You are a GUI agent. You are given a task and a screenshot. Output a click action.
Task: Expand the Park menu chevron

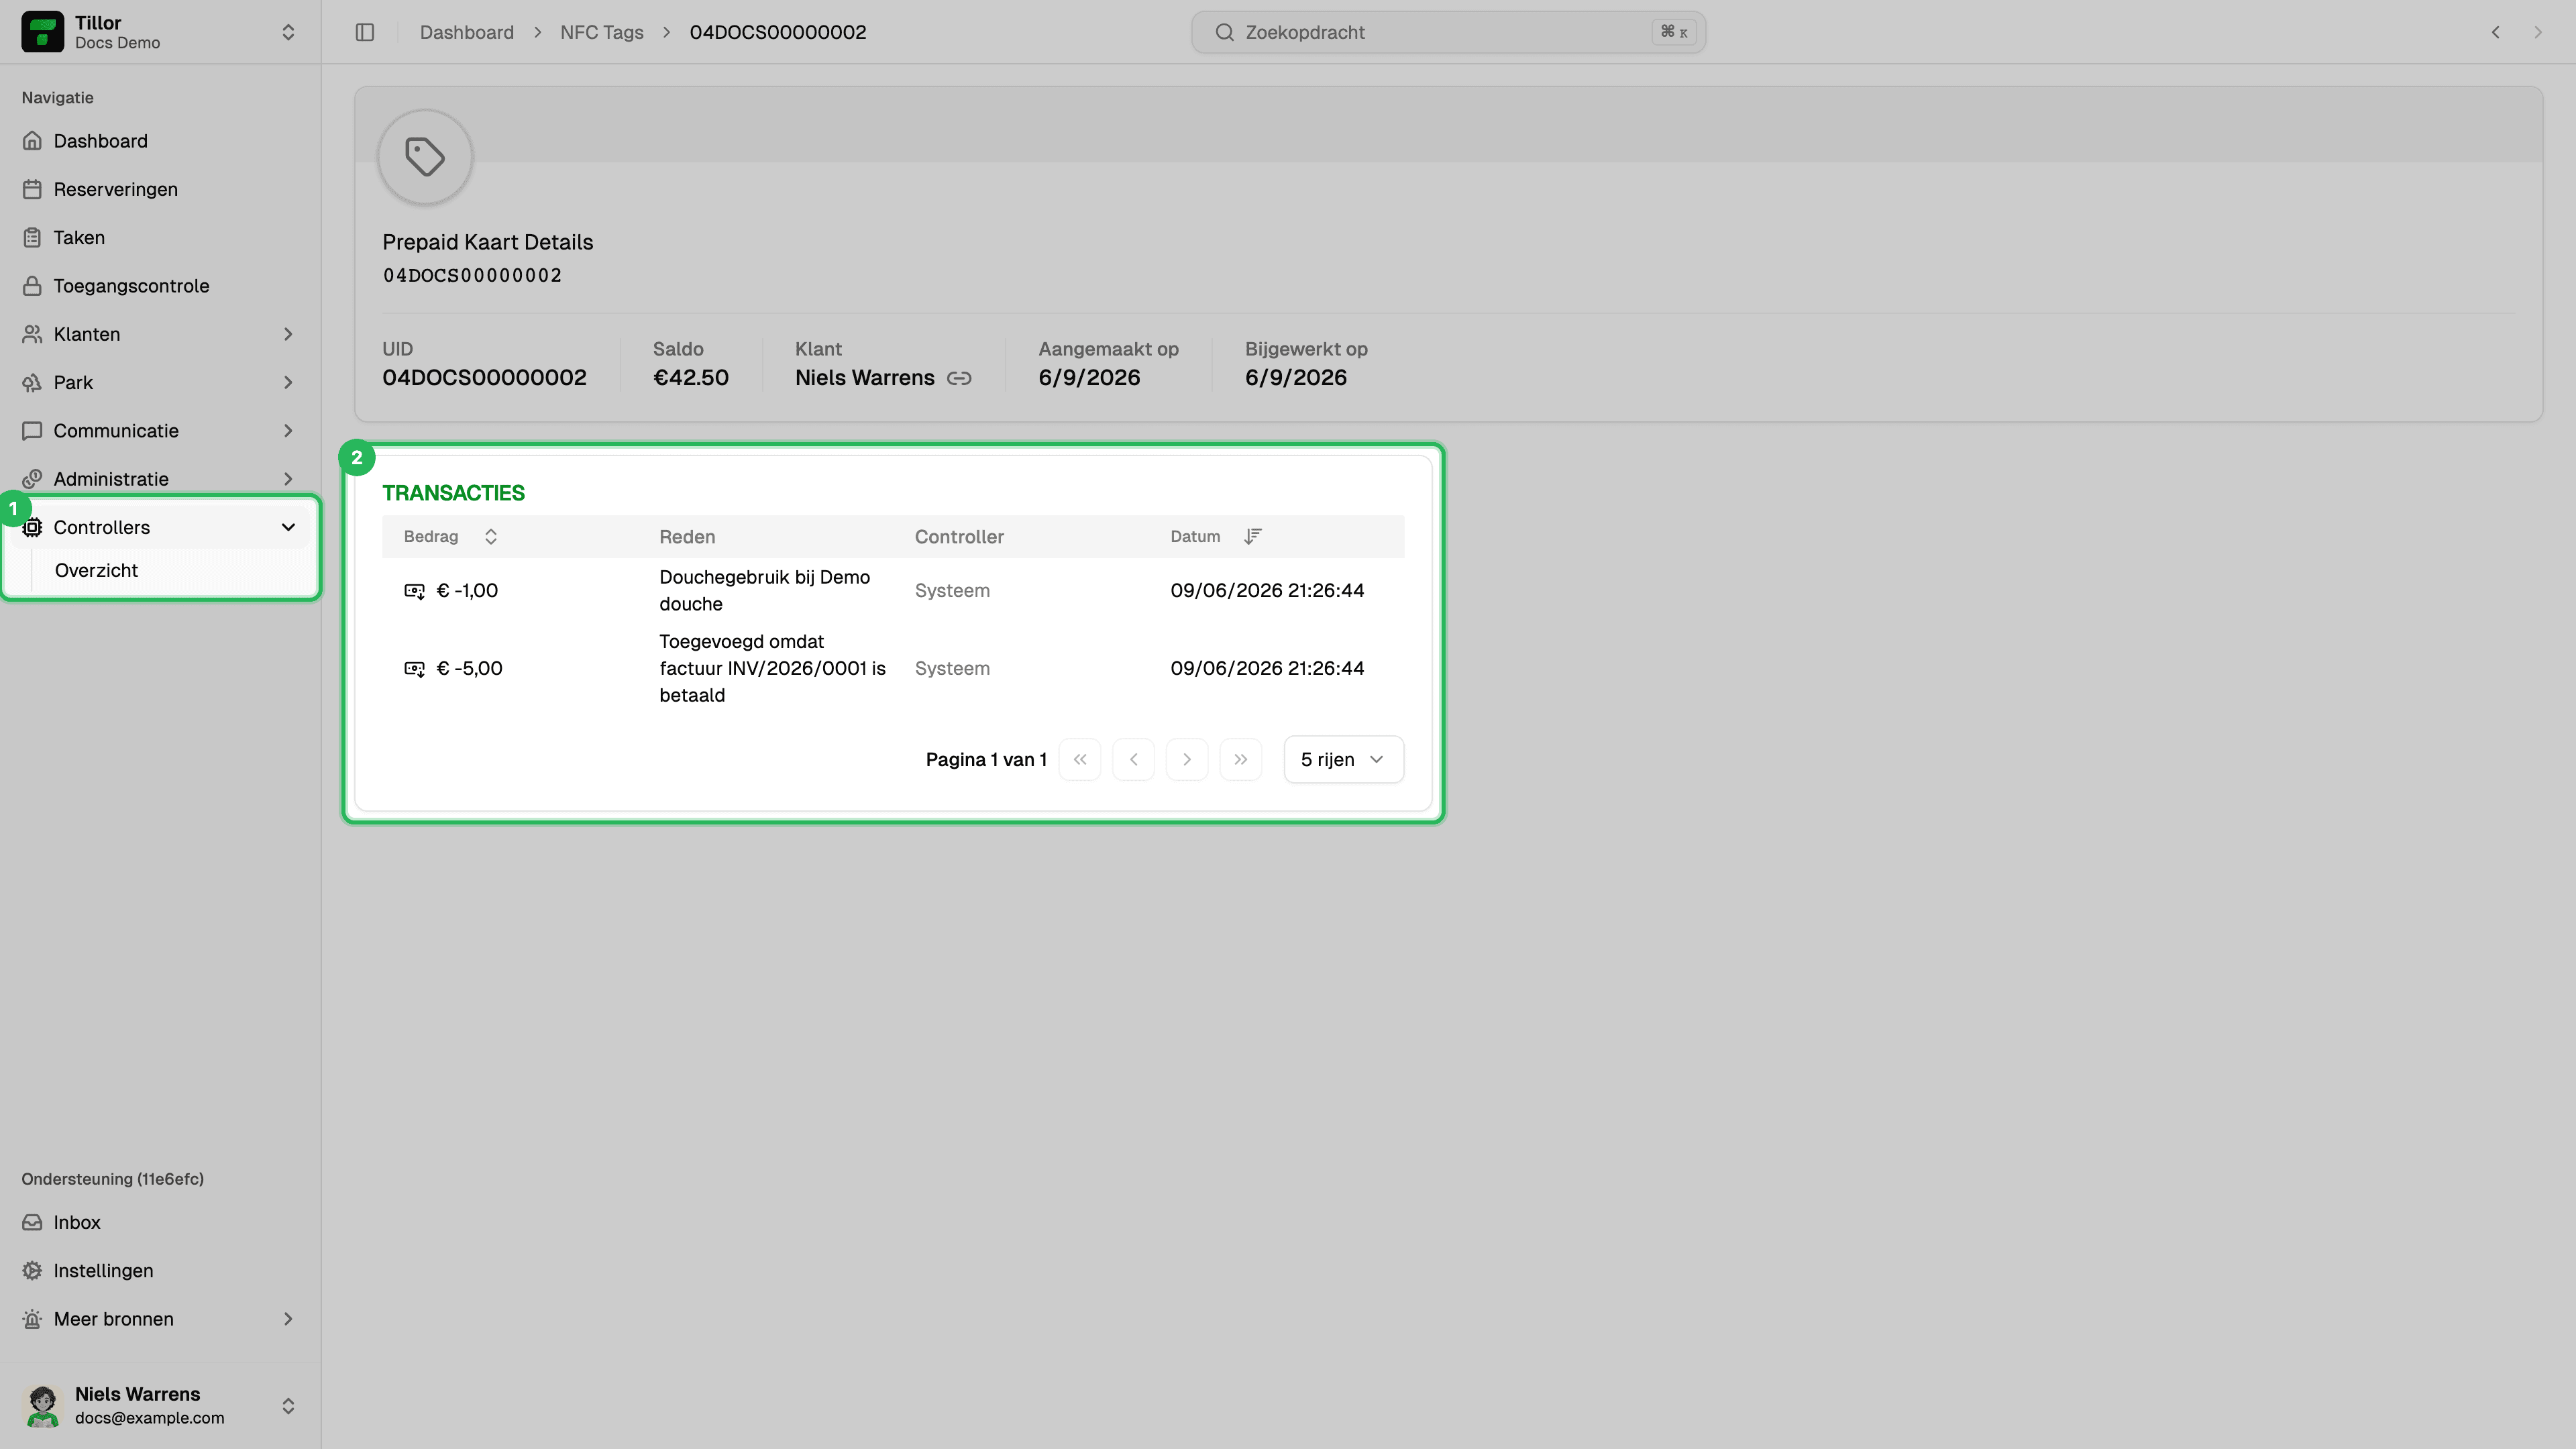(288, 382)
